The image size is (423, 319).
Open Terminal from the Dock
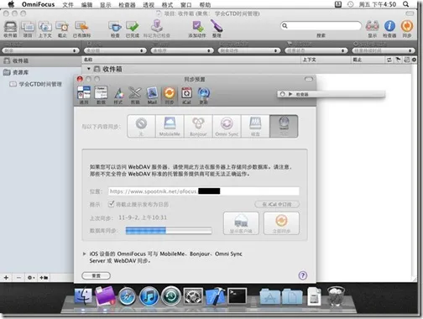[238, 296]
